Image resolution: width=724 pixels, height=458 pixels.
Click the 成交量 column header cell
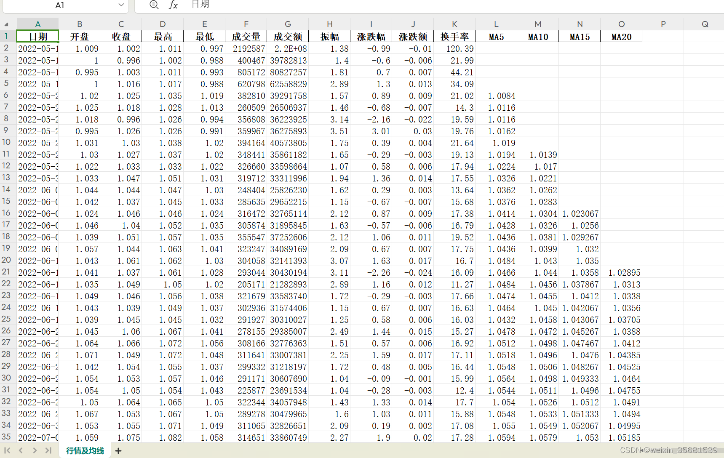click(246, 36)
